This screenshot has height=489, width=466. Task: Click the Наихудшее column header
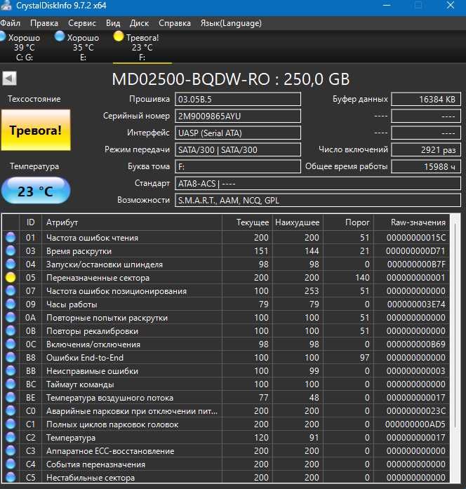[298, 222]
